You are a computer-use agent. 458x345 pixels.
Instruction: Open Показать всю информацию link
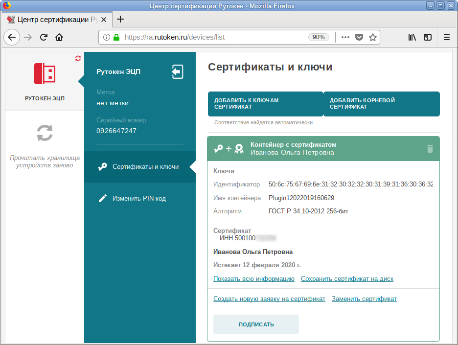[x=254, y=278]
